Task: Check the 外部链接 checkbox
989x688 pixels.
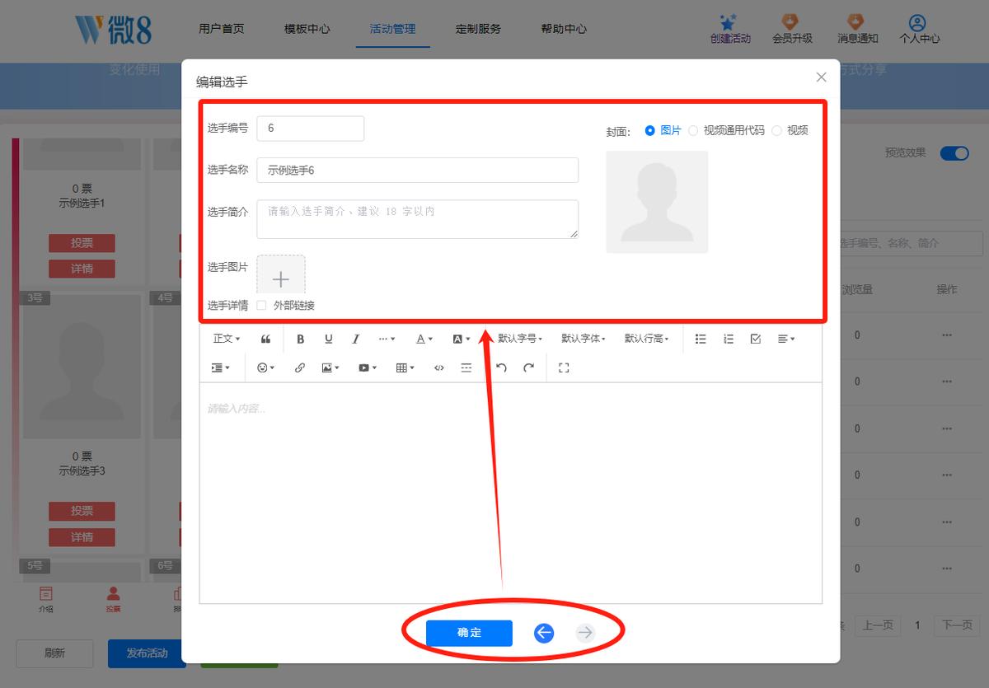Action: tap(261, 306)
